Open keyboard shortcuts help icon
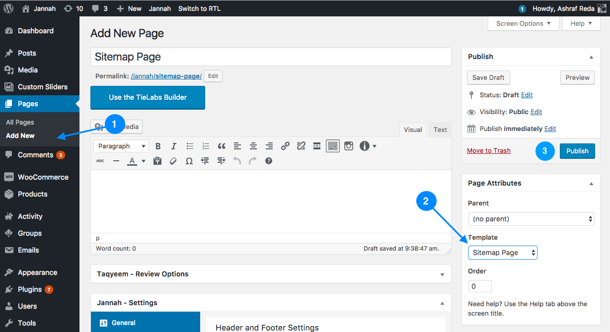This screenshot has height=332, width=610. tap(269, 161)
